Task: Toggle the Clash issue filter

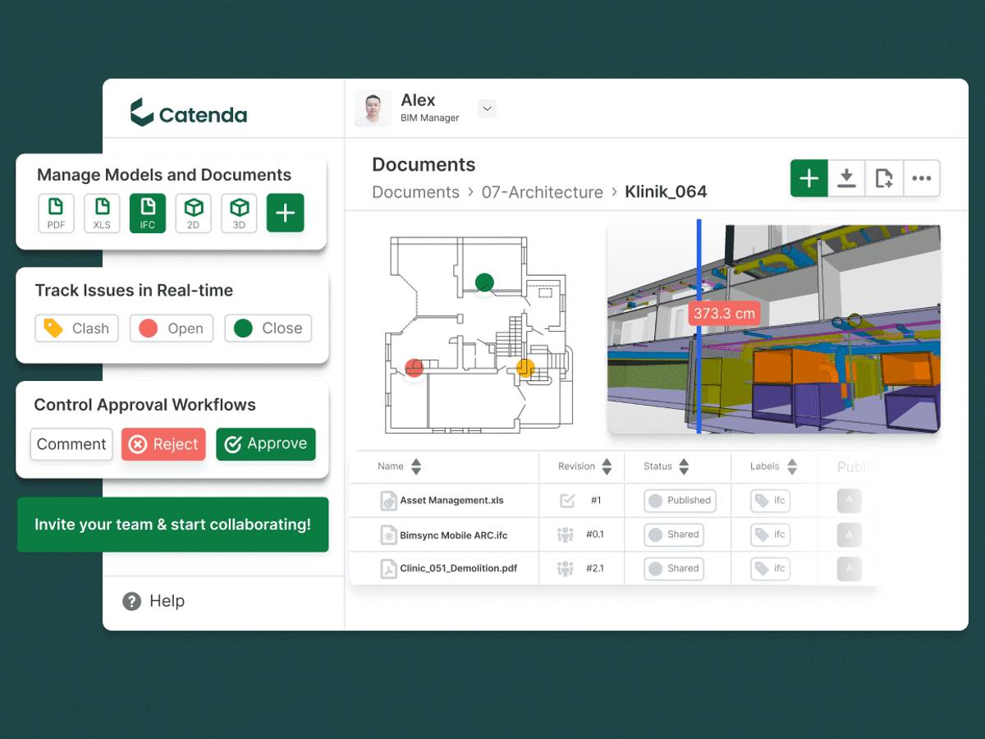Action: tap(76, 328)
